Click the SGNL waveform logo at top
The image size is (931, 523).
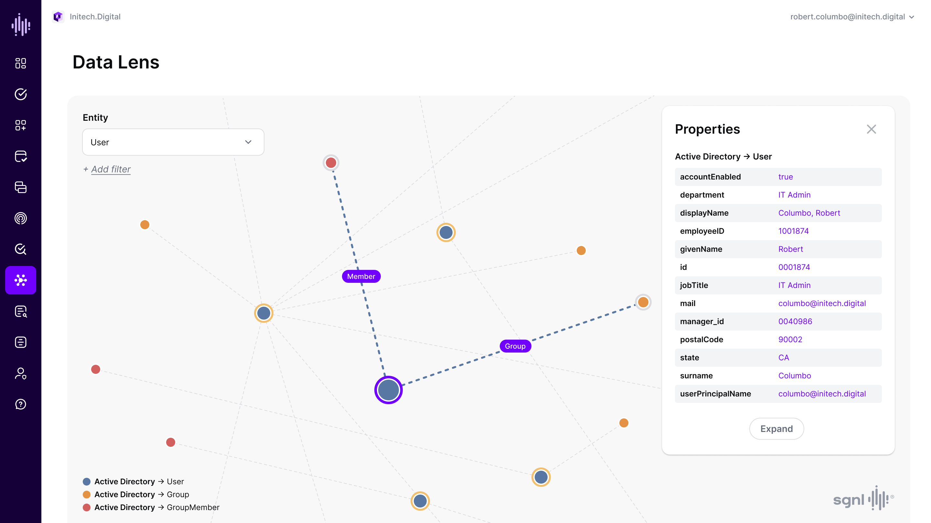(x=21, y=25)
